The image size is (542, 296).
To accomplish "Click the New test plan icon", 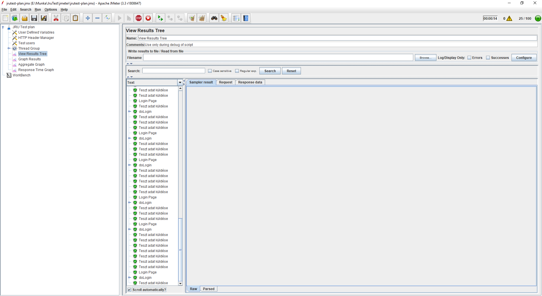I will click(5, 18).
